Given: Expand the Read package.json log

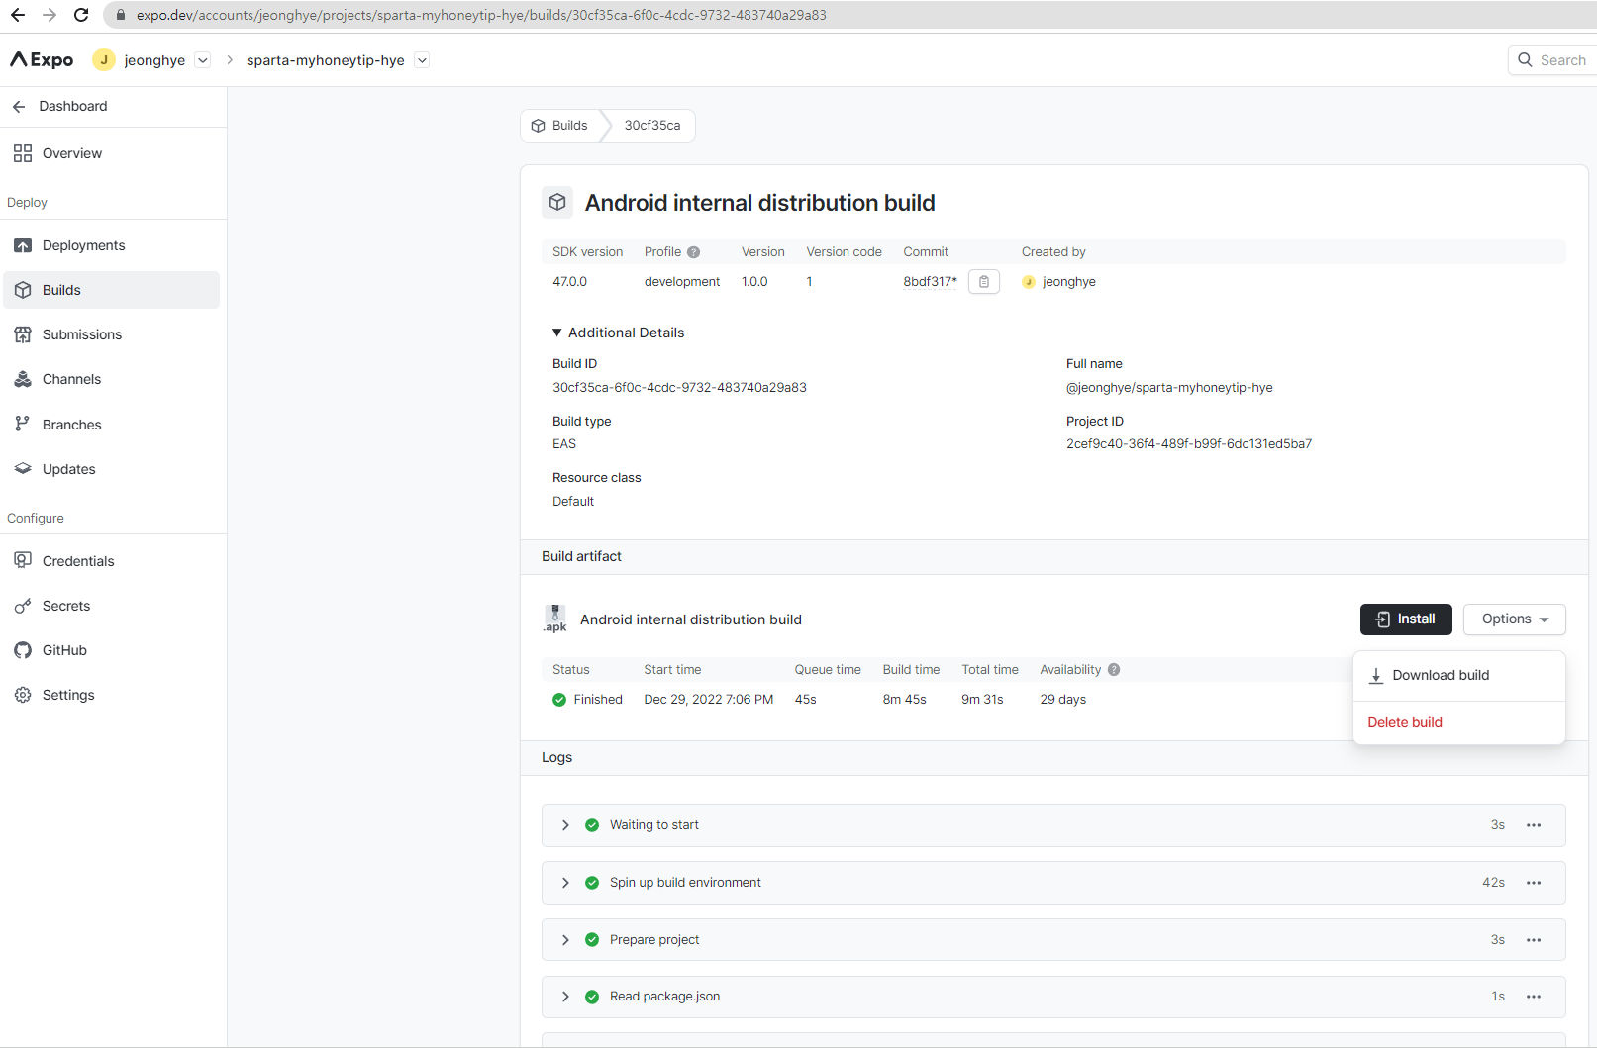Looking at the screenshot, I should pyautogui.click(x=565, y=997).
